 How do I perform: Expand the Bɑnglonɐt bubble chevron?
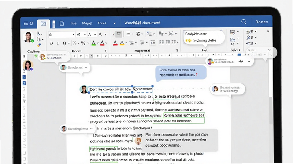pyautogui.click(x=86, y=67)
